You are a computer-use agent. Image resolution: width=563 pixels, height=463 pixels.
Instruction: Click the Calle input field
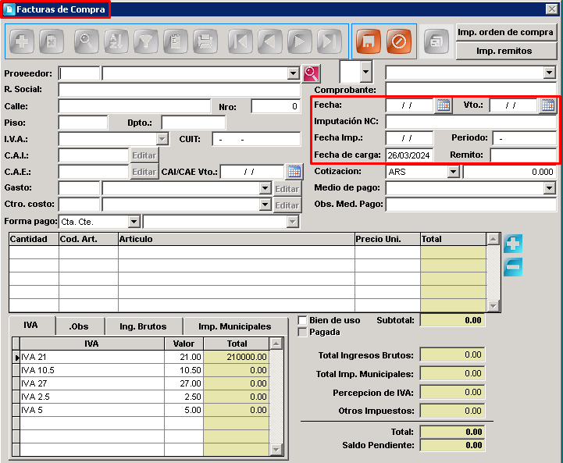[x=134, y=106]
